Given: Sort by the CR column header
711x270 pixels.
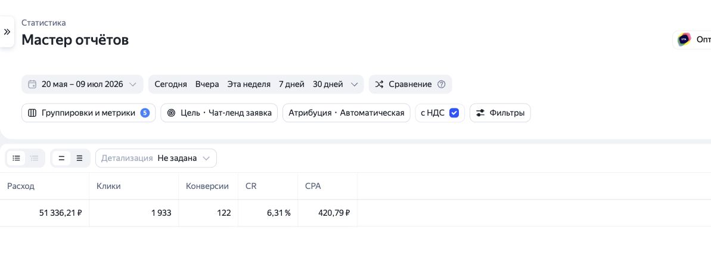Looking at the screenshot, I should (251, 186).
